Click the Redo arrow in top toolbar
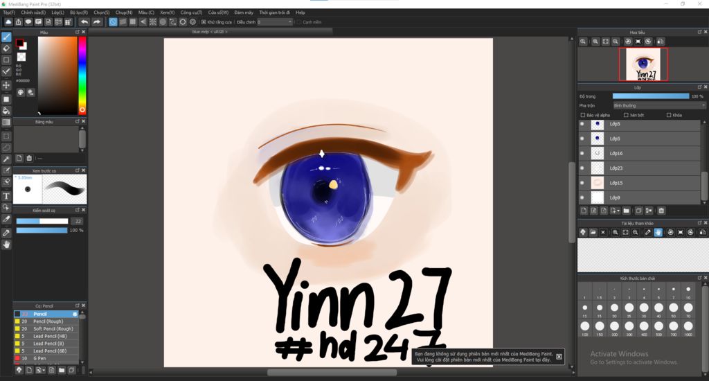The image size is (709, 381). [97, 21]
